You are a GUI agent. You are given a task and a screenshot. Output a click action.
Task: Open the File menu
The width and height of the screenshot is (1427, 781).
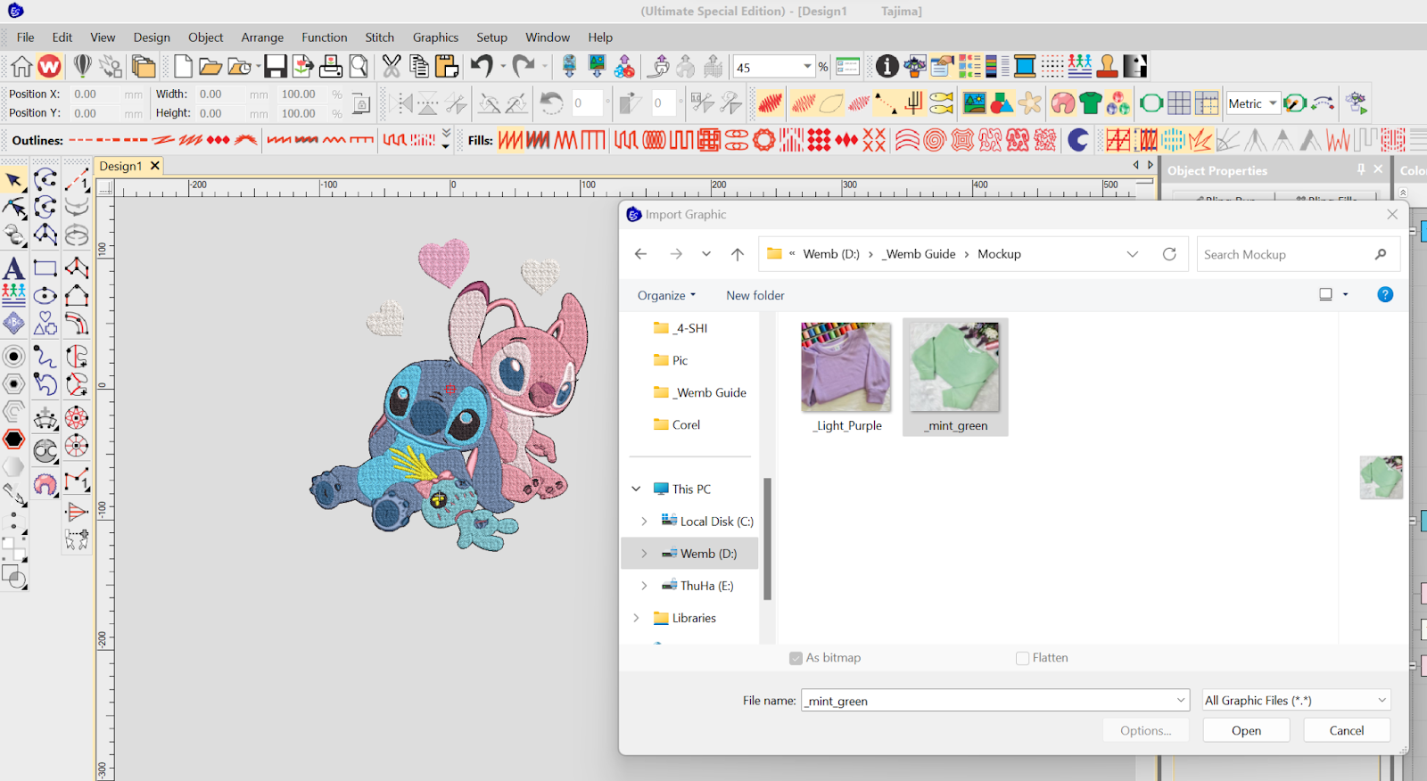pyautogui.click(x=25, y=37)
